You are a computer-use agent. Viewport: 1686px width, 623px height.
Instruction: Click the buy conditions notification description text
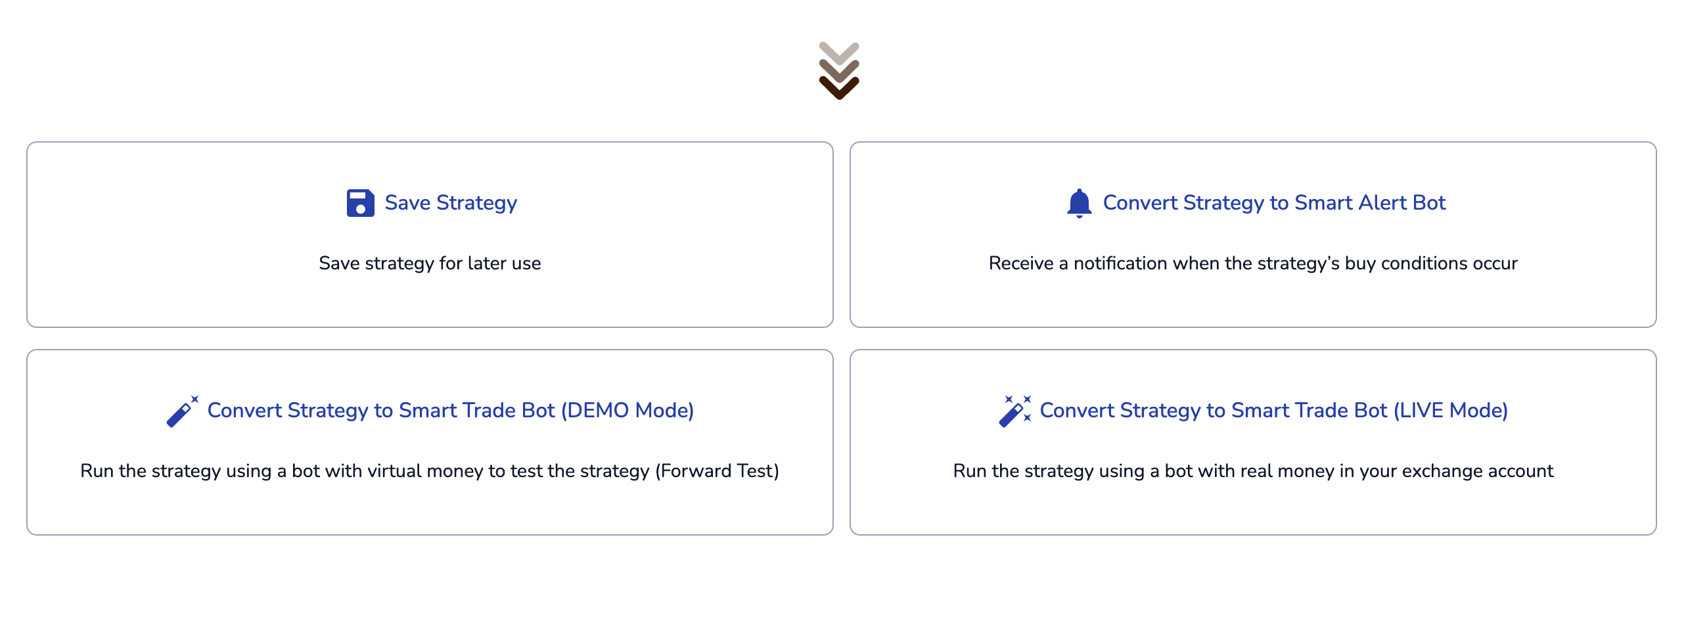pyautogui.click(x=1253, y=264)
